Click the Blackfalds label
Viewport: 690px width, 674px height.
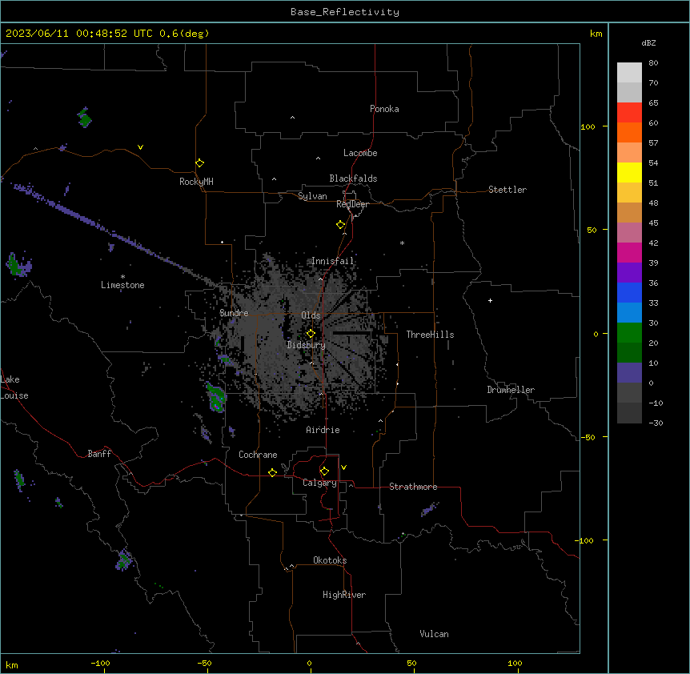point(353,179)
